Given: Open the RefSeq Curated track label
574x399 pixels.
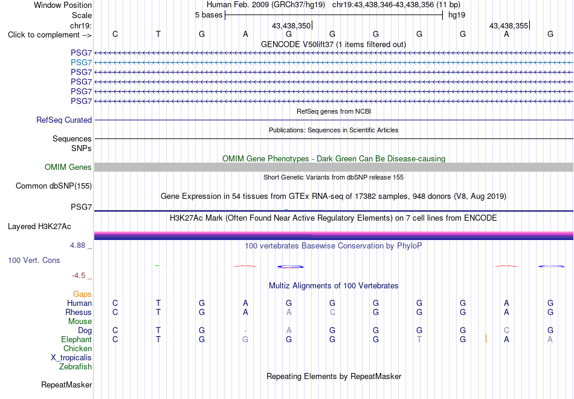Looking at the screenshot, I should tap(64, 120).
